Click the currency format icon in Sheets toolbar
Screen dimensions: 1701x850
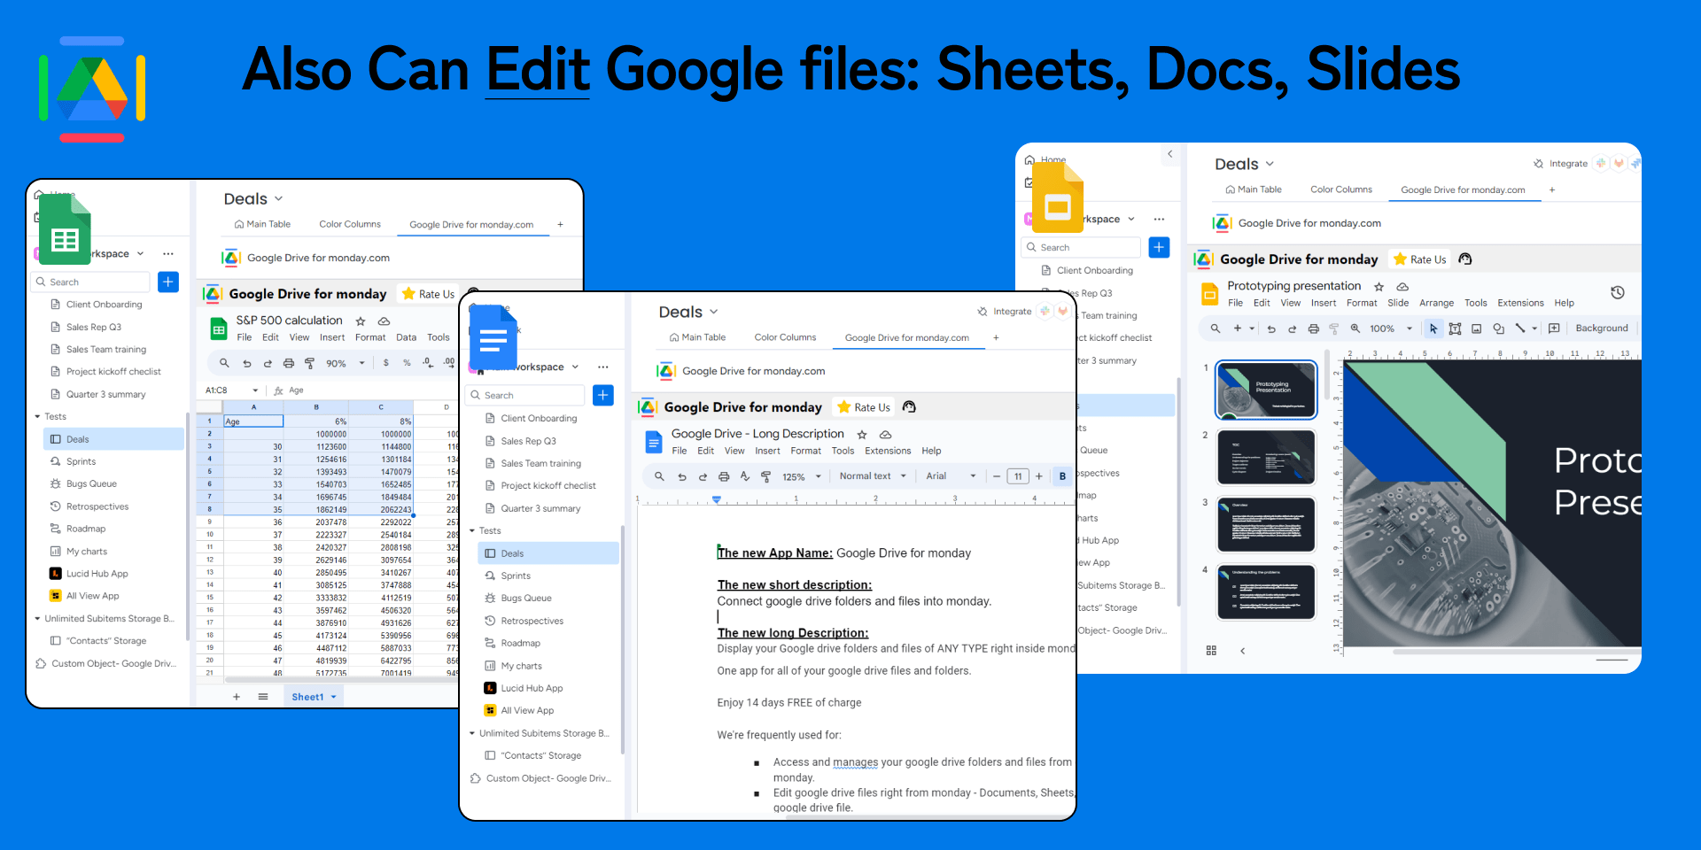[x=386, y=363]
